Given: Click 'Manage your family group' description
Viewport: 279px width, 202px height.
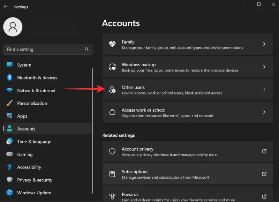Looking at the screenshot, I should (182, 48).
